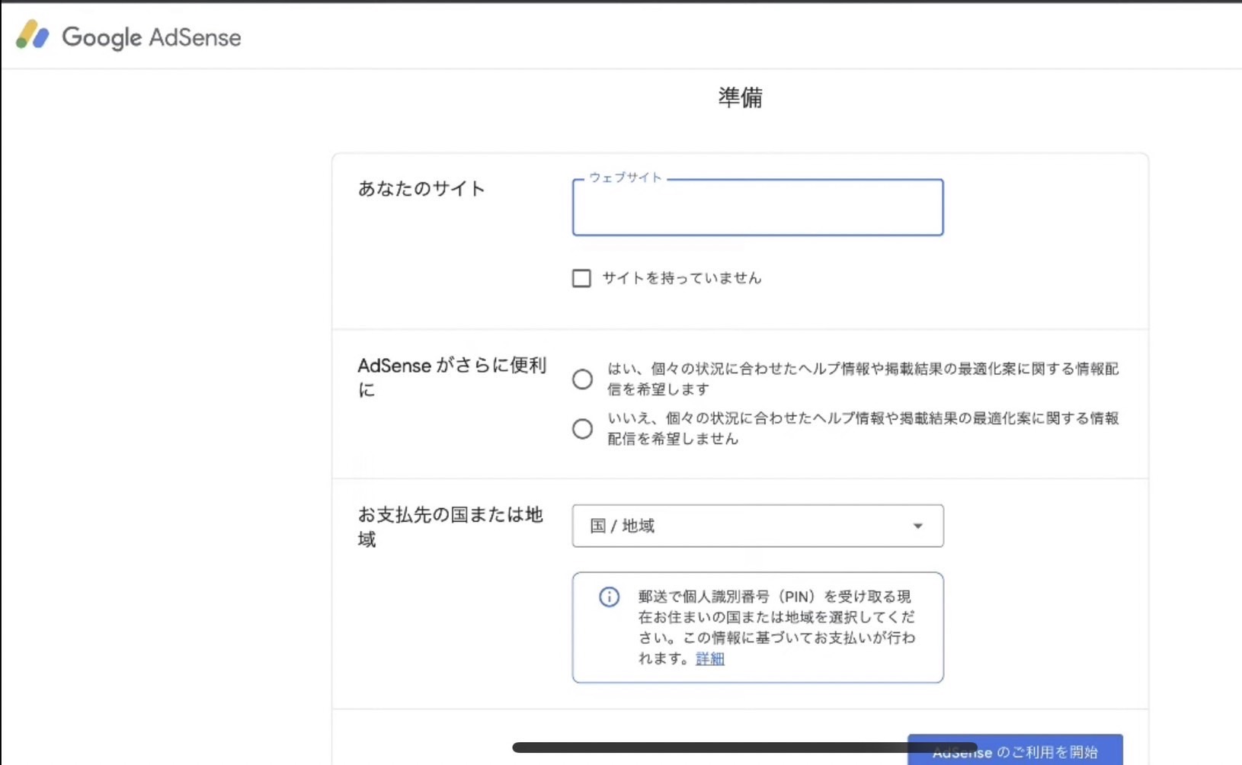Click the サイトを持っていません label text
The width and height of the screenshot is (1242, 765).
pyautogui.click(x=682, y=278)
